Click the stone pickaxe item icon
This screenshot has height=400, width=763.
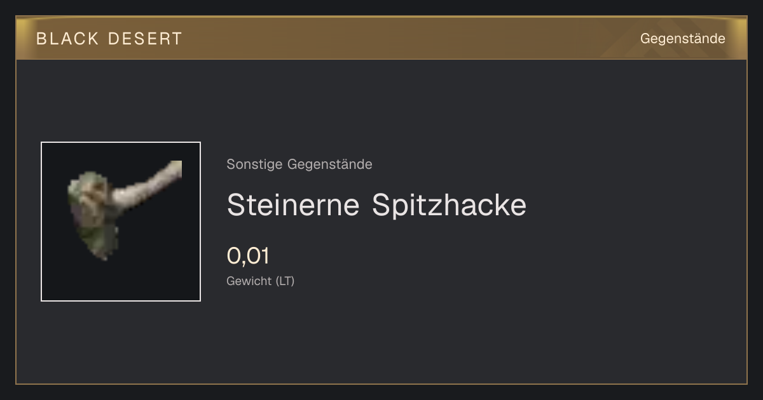pos(121,222)
